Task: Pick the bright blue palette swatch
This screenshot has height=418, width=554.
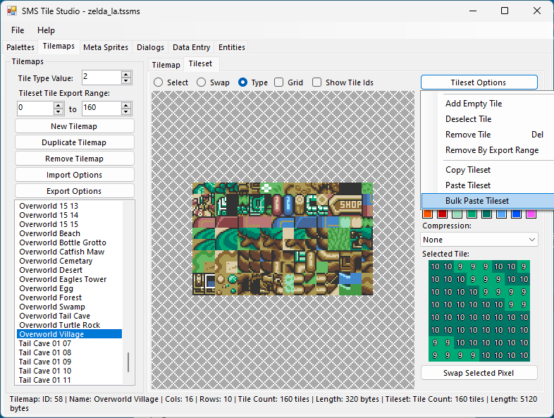Action: point(516,214)
